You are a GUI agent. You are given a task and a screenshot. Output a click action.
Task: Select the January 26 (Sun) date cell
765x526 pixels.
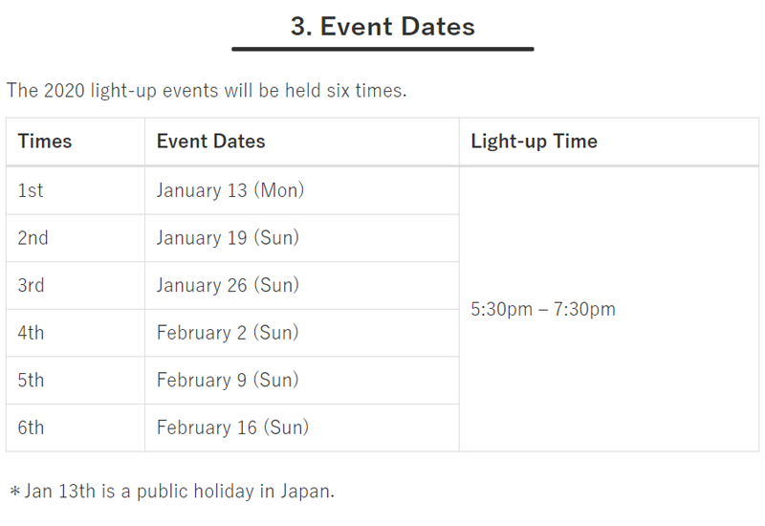point(228,285)
